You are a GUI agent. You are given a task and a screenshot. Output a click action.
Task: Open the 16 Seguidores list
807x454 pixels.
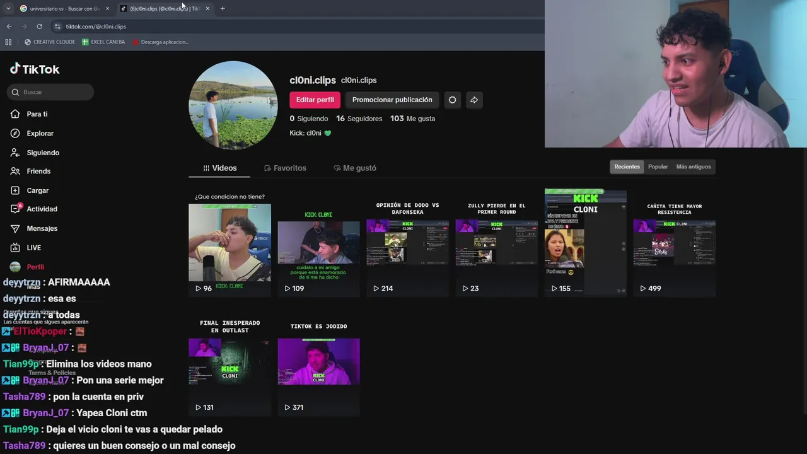click(x=359, y=119)
